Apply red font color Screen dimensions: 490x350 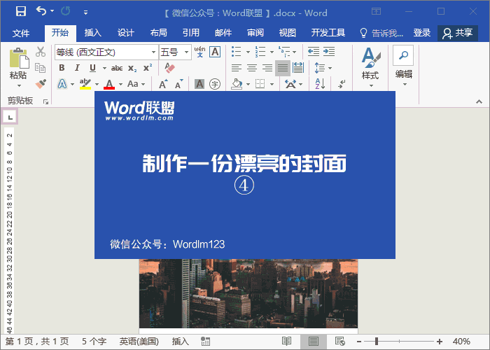click(x=109, y=84)
